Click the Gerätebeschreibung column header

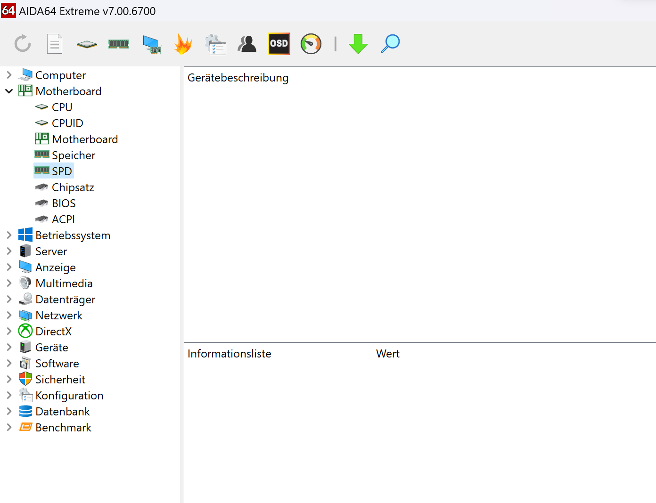(238, 78)
